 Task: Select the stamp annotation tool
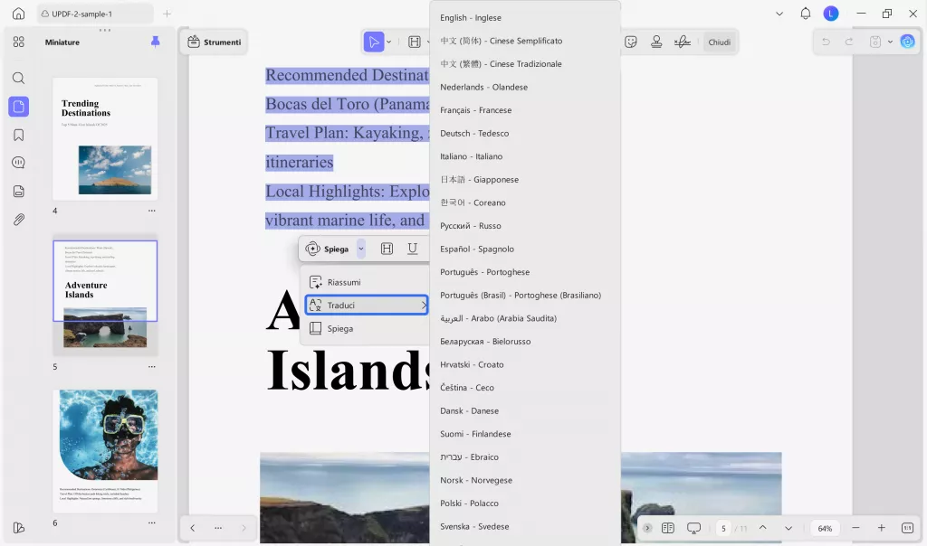pyautogui.click(x=656, y=42)
